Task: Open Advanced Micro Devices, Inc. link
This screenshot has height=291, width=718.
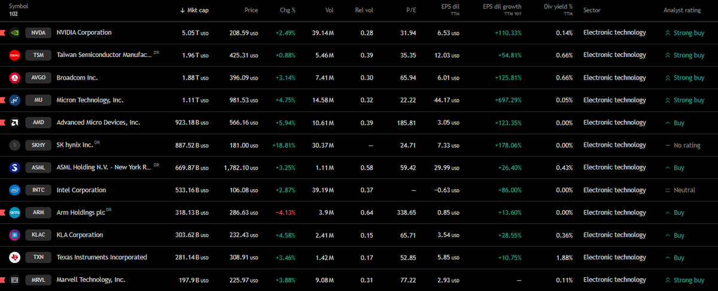Action: coord(98,122)
